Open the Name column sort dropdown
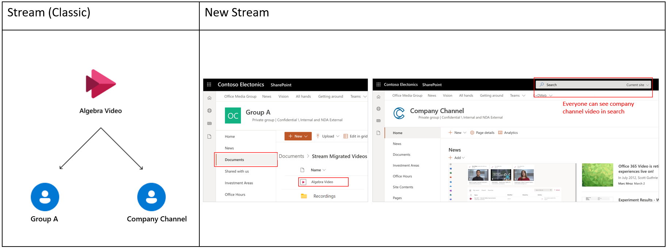This screenshot has height=248, width=667. pyautogui.click(x=324, y=170)
